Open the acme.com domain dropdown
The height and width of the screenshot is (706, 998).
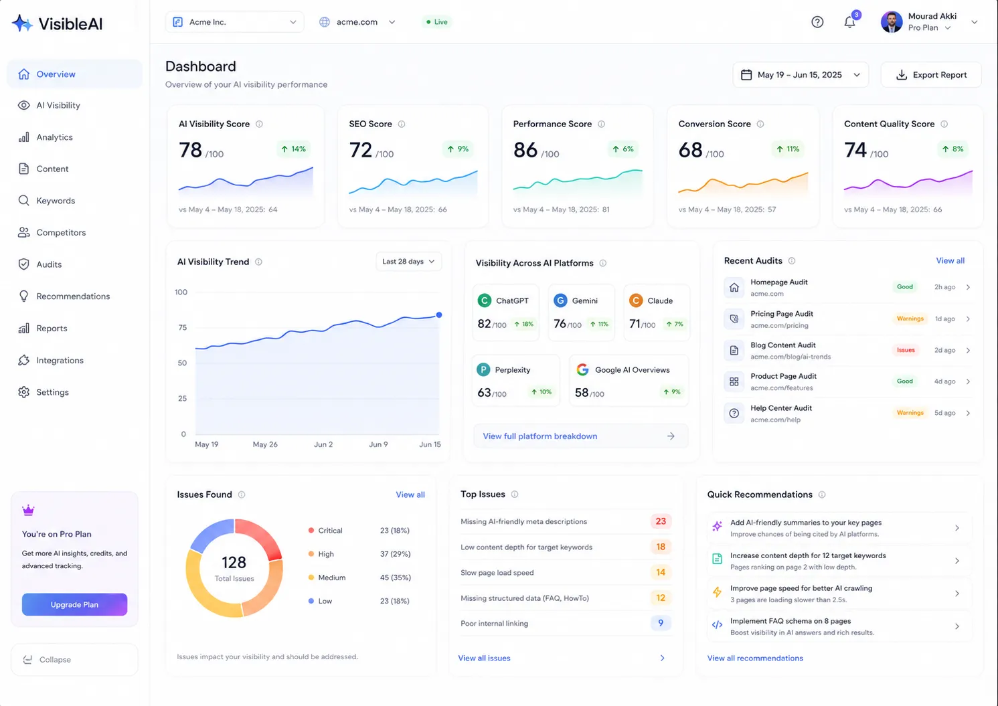click(x=357, y=22)
